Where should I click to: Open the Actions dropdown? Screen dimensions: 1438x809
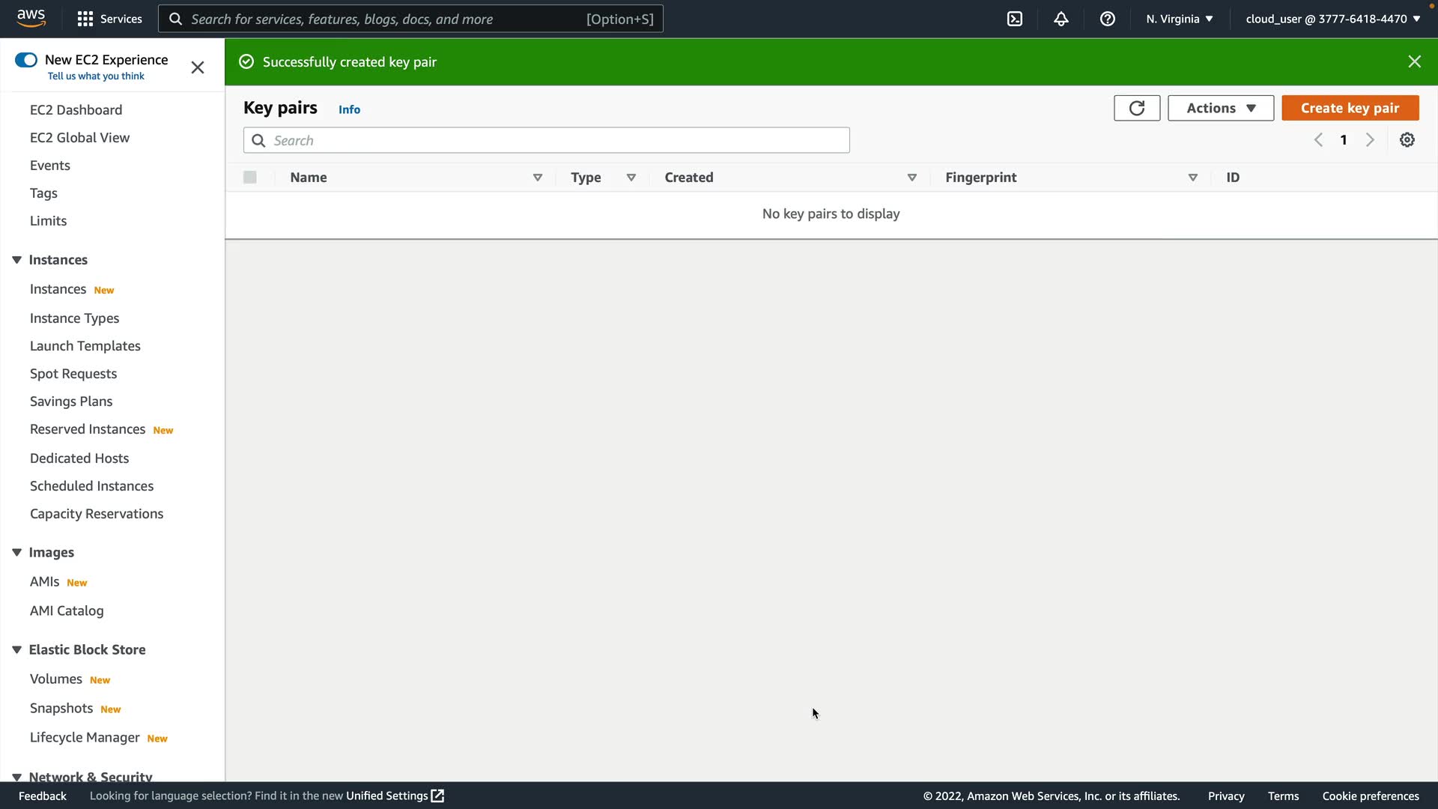pyautogui.click(x=1220, y=108)
